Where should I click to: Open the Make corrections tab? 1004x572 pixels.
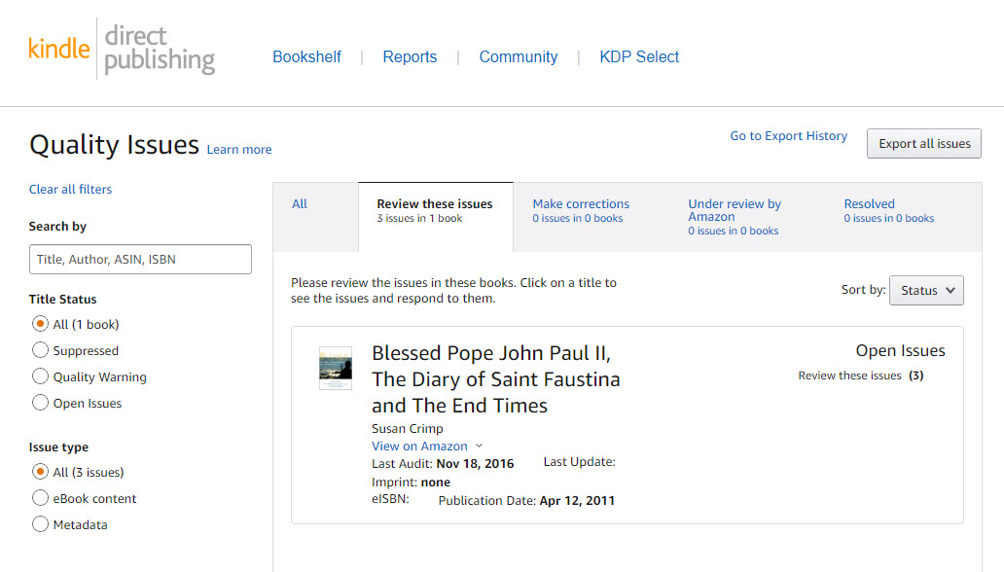tap(581, 211)
